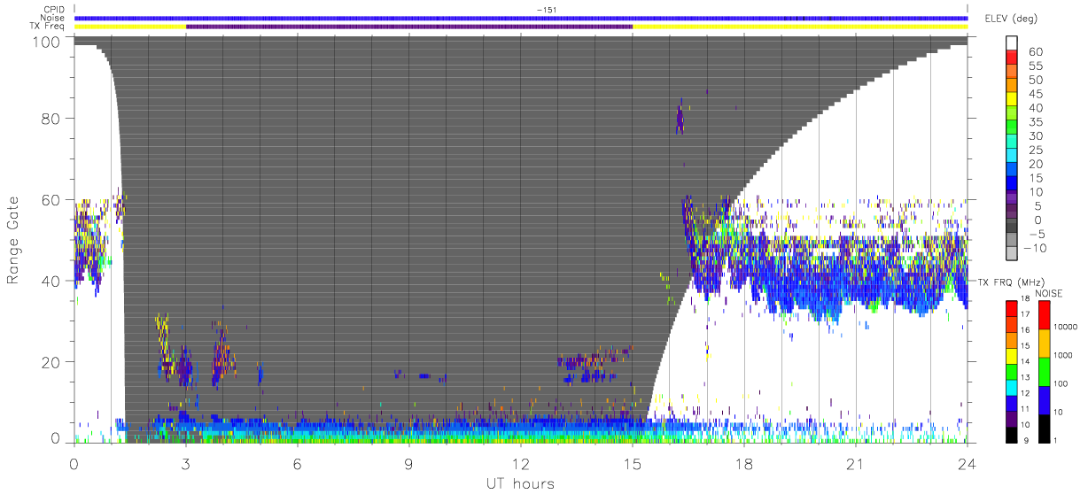The width and height of the screenshot is (1088, 502).
Task: Click tick label 6 on UT hours axis
Action: (x=298, y=464)
